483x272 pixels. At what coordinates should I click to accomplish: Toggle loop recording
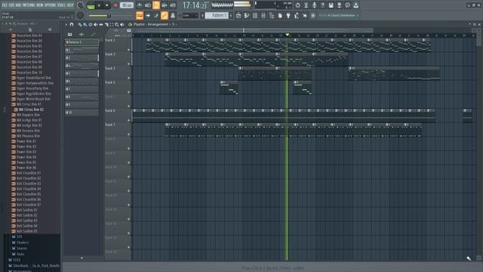tap(173, 5)
